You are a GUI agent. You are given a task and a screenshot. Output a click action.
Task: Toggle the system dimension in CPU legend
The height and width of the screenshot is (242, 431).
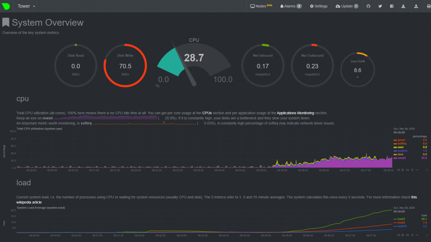(x=402, y=151)
